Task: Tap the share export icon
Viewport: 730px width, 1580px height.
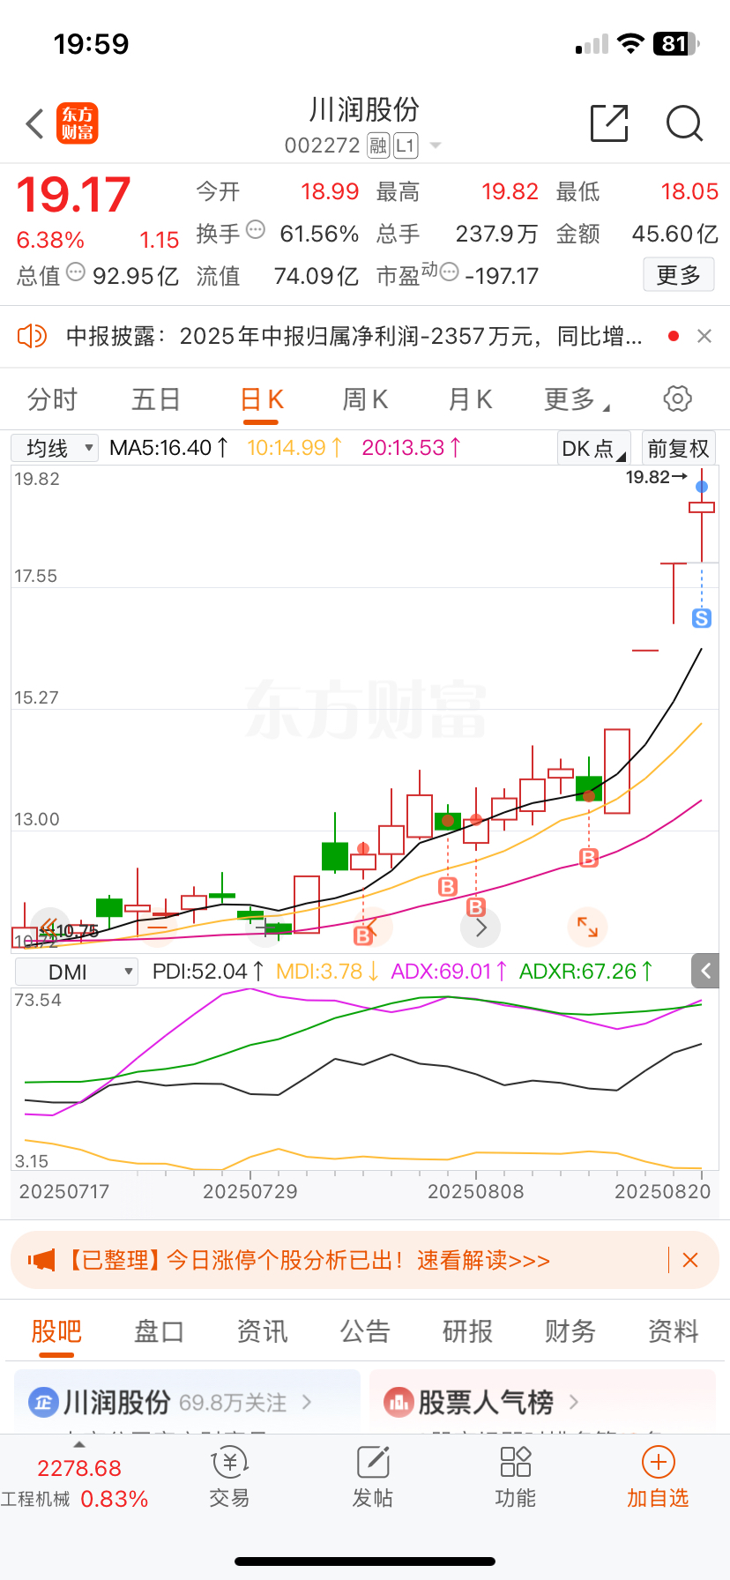Action: [x=609, y=123]
